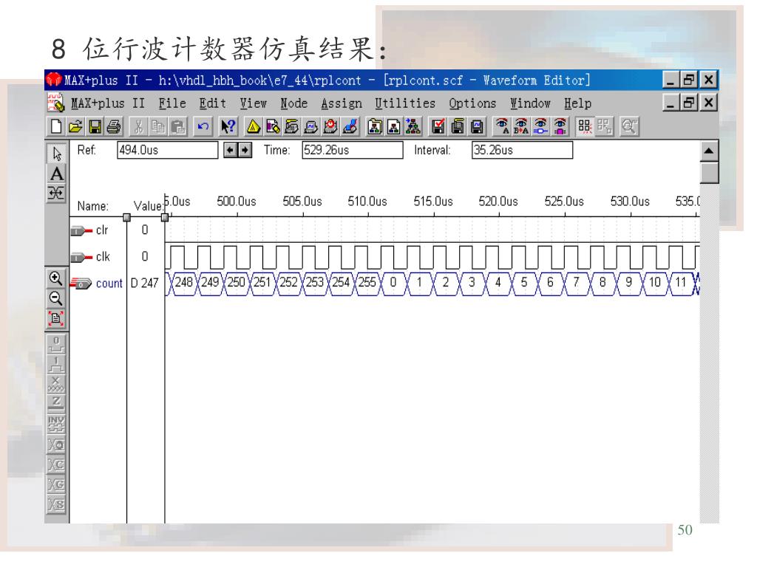757x567 pixels.
Task: Click the Overwrite Count Value XC icon
Action: [56, 465]
